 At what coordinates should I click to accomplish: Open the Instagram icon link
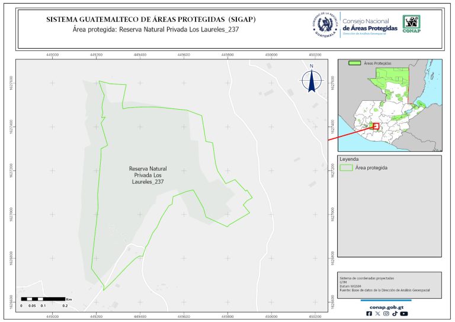pyautogui.click(x=386, y=314)
